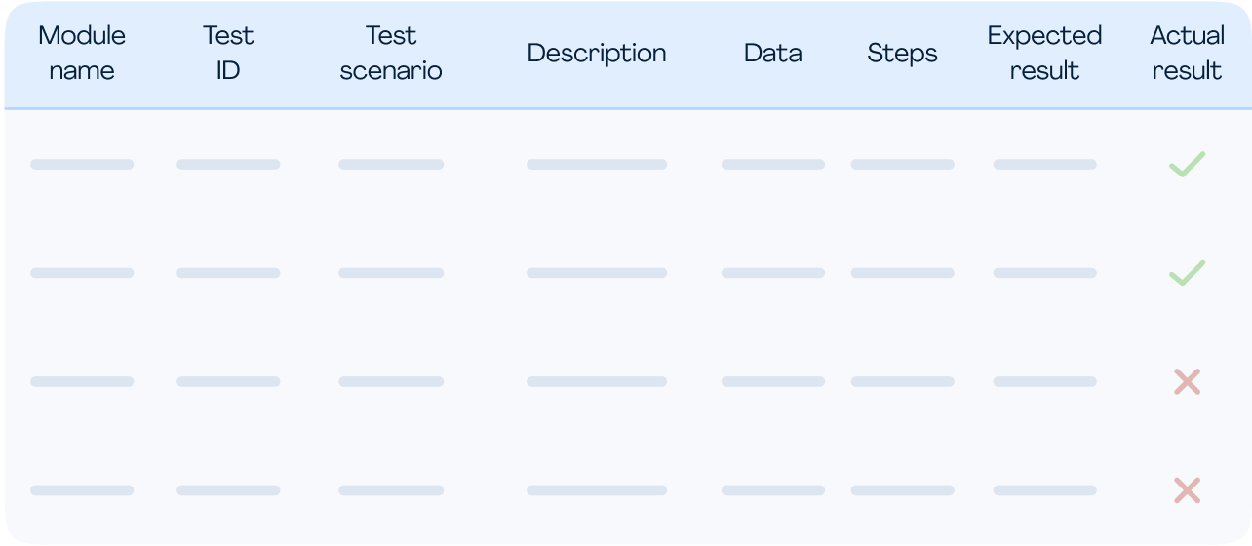
Task: Select the Expected result column header
Action: (x=1044, y=53)
